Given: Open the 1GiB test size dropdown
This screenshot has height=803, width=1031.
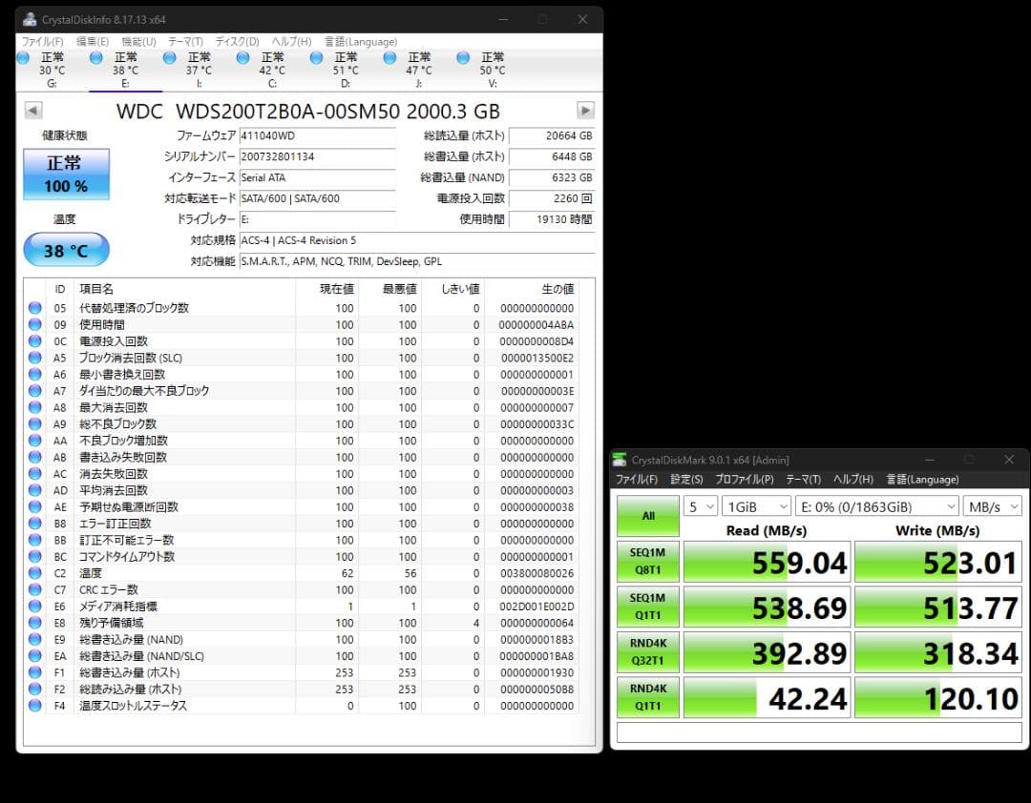Looking at the screenshot, I should click(757, 506).
